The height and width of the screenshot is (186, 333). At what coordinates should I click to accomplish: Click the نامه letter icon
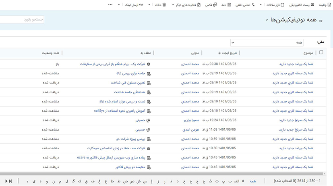pyautogui.click(x=229, y=5)
